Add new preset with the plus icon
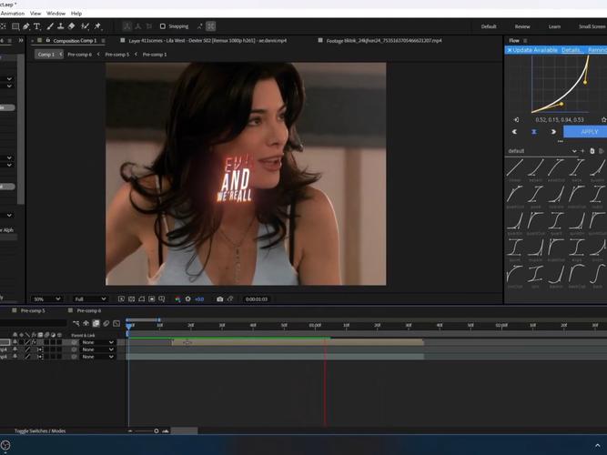Viewport: 607px width, 455px height. pos(582,151)
